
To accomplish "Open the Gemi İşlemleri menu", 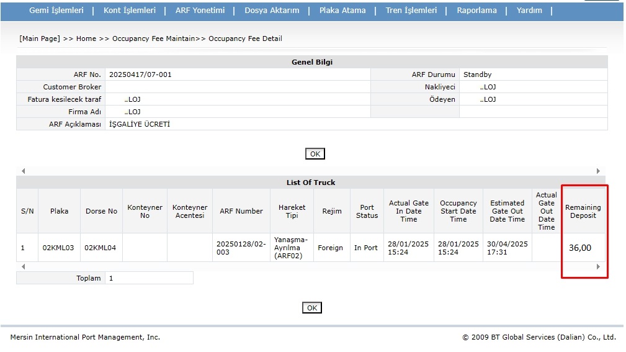I will click(56, 11).
